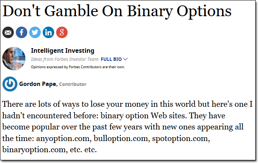Share on Facebook using the round icon
Screen dimensions: 258x163
pos(22,32)
